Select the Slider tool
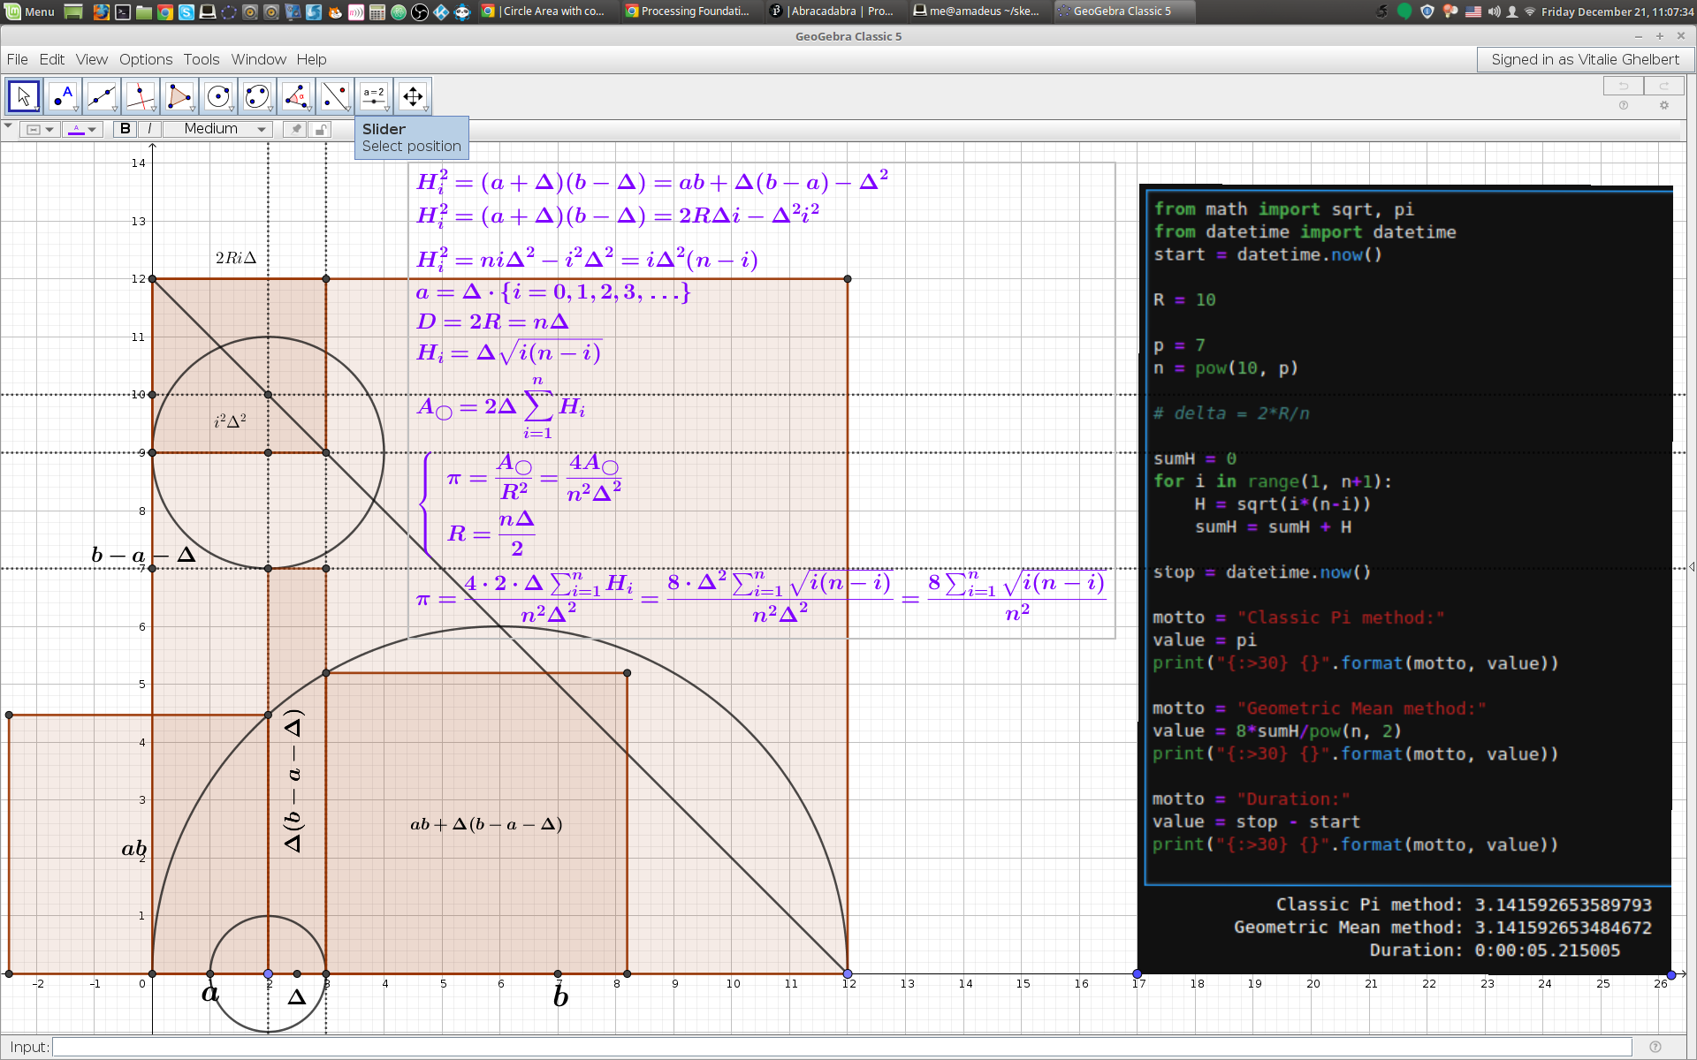Screen dimensions: 1697x1060 pyautogui.click(x=374, y=96)
